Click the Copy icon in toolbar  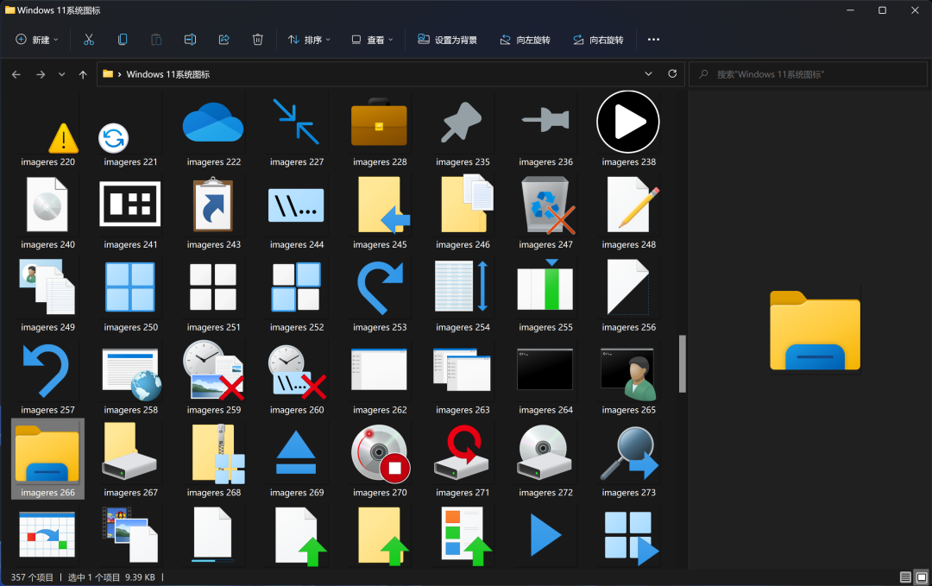point(123,40)
